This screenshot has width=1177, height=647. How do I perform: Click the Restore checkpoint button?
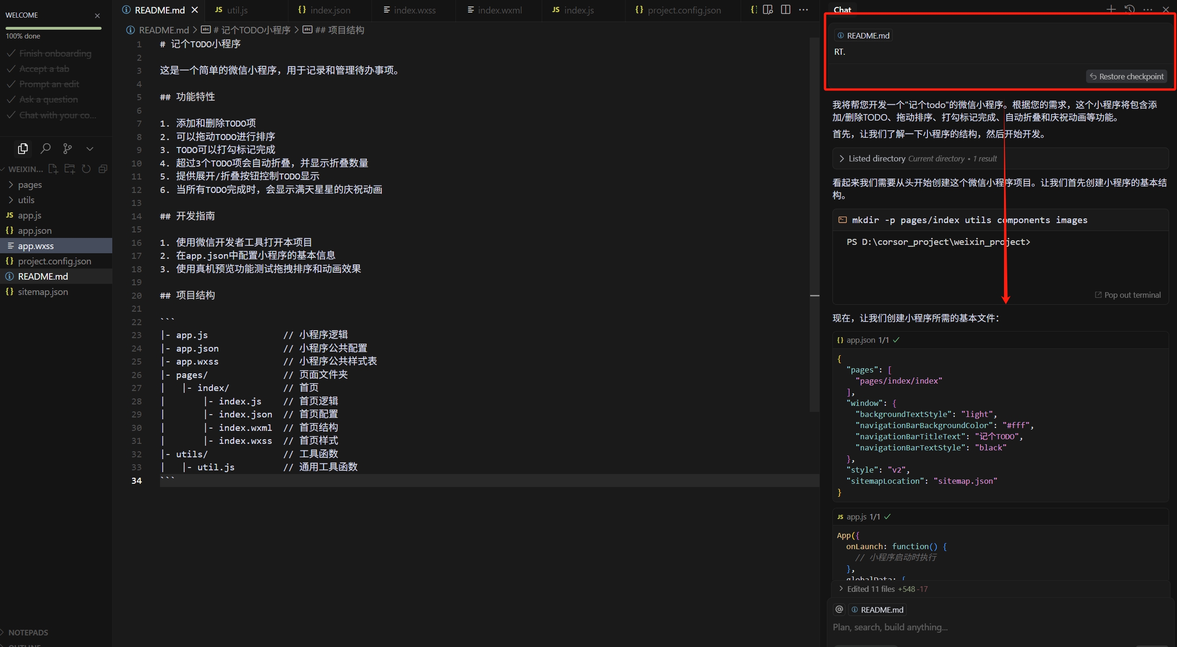coord(1126,77)
